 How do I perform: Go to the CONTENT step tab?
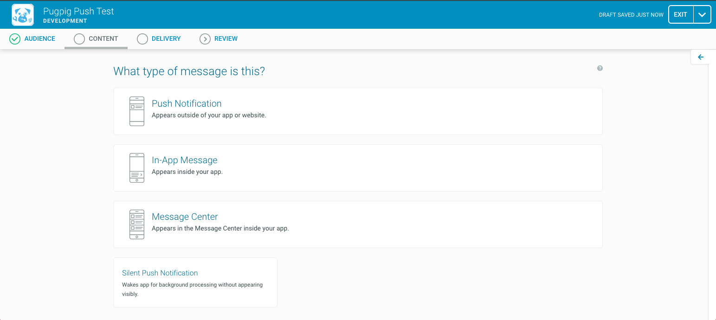tap(96, 39)
